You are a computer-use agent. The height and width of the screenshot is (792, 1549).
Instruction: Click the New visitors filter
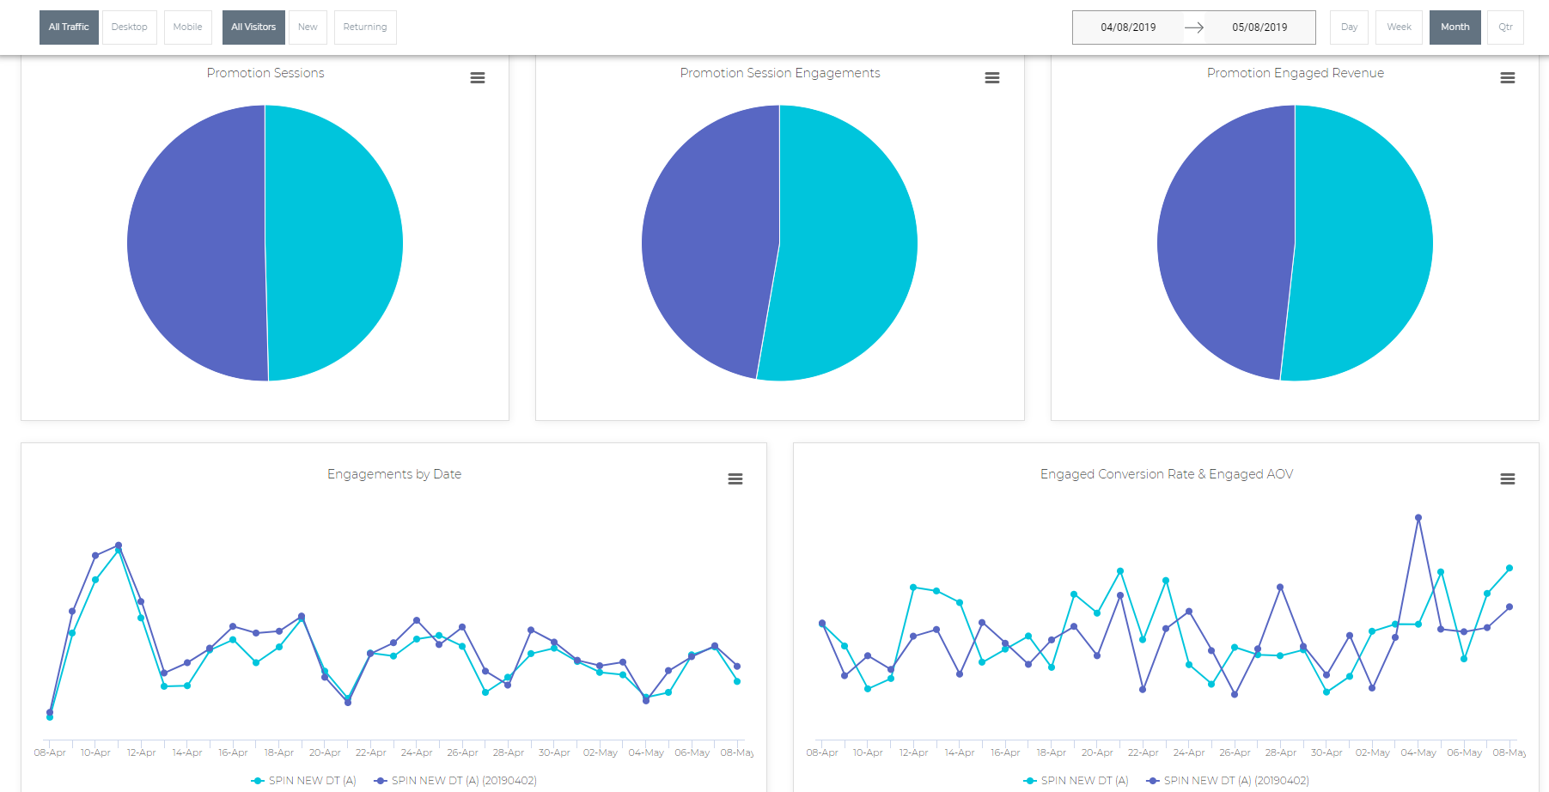(308, 27)
